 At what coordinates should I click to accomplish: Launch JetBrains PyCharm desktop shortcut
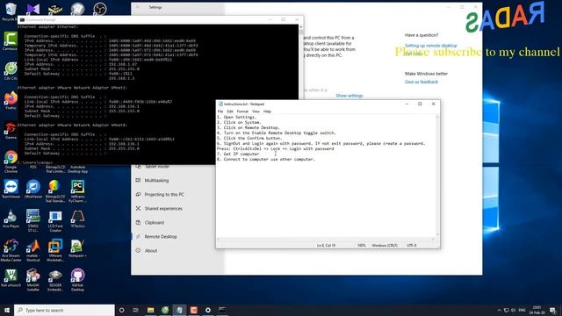pyautogui.click(x=77, y=191)
